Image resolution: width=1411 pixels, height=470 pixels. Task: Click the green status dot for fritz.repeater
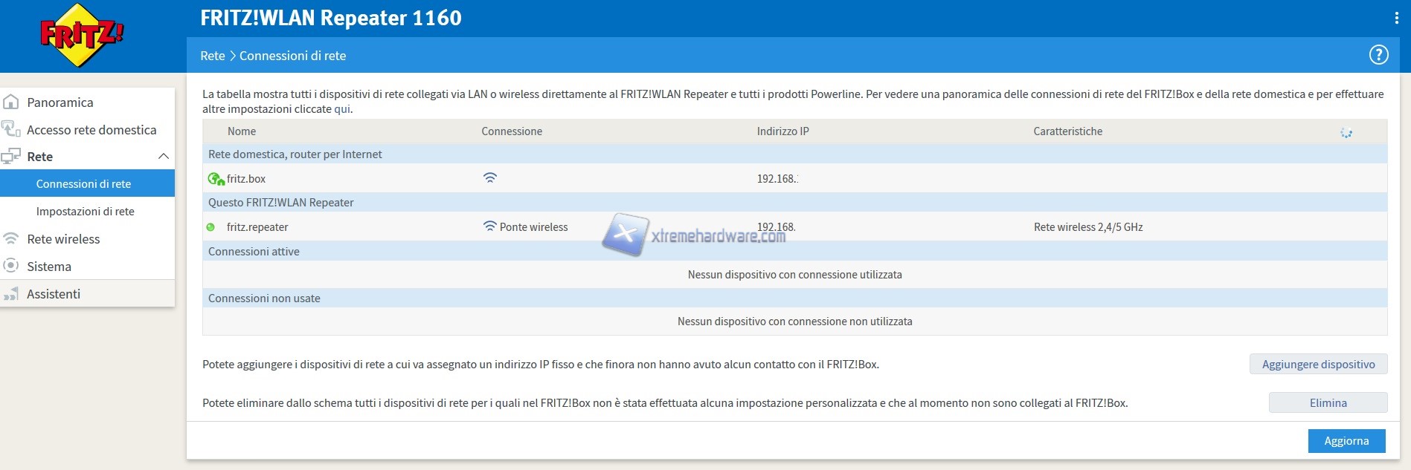pyautogui.click(x=210, y=227)
